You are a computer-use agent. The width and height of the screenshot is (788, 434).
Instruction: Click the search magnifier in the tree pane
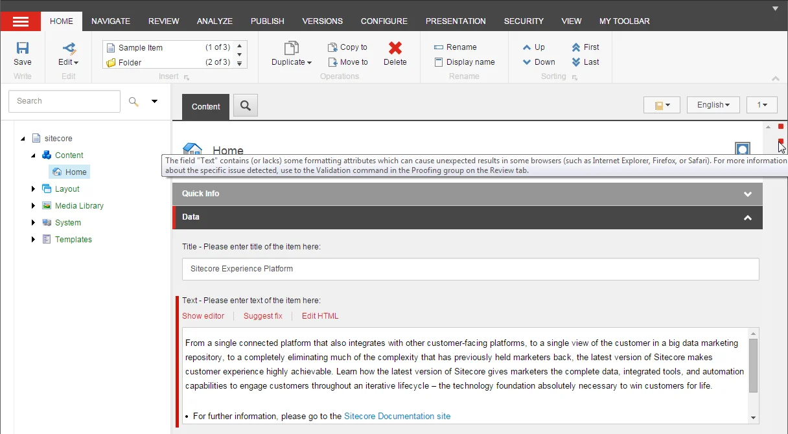tap(133, 101)
